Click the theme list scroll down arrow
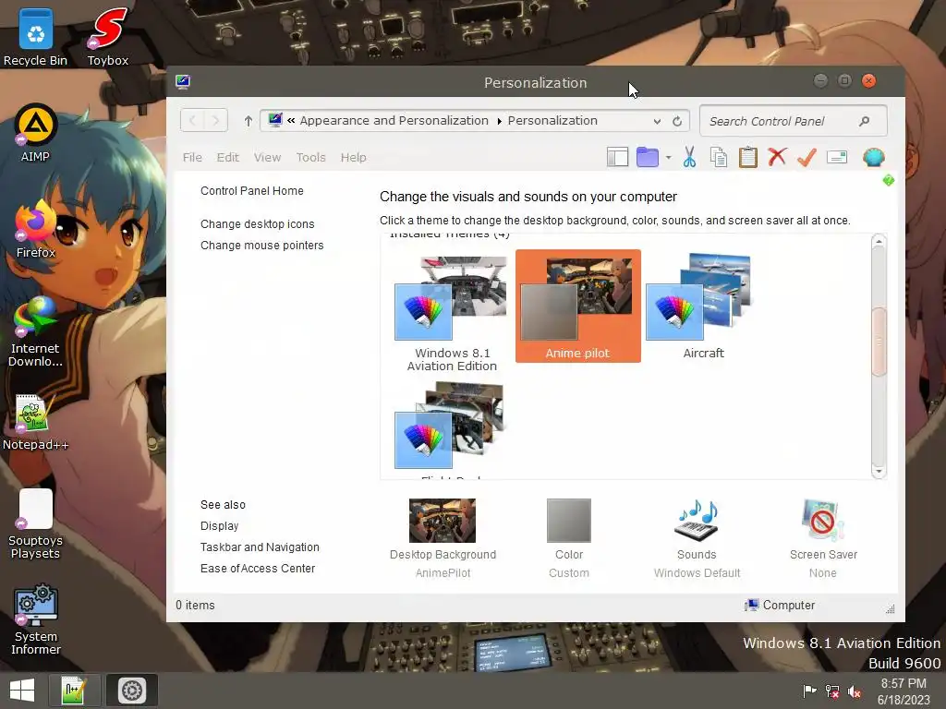Viewport: 946px width, 709px height. click(x=879, y=472)
